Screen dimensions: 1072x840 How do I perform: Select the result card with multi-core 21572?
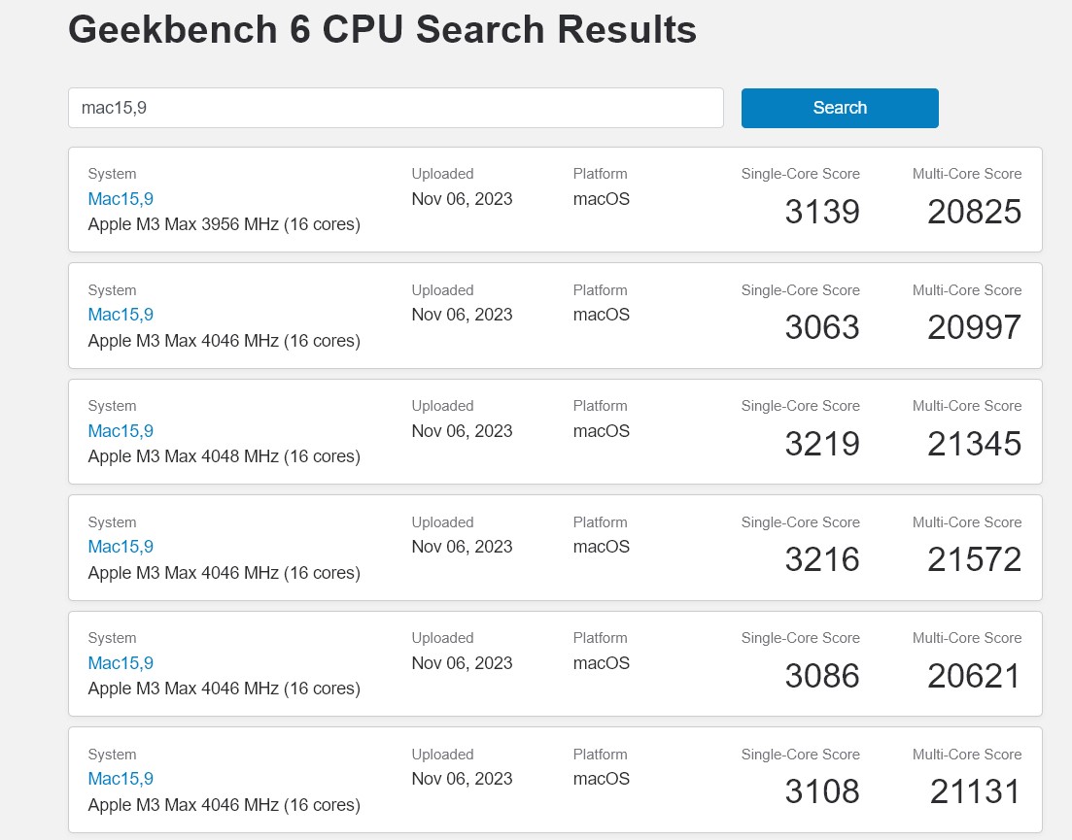[x=555, y=548]
